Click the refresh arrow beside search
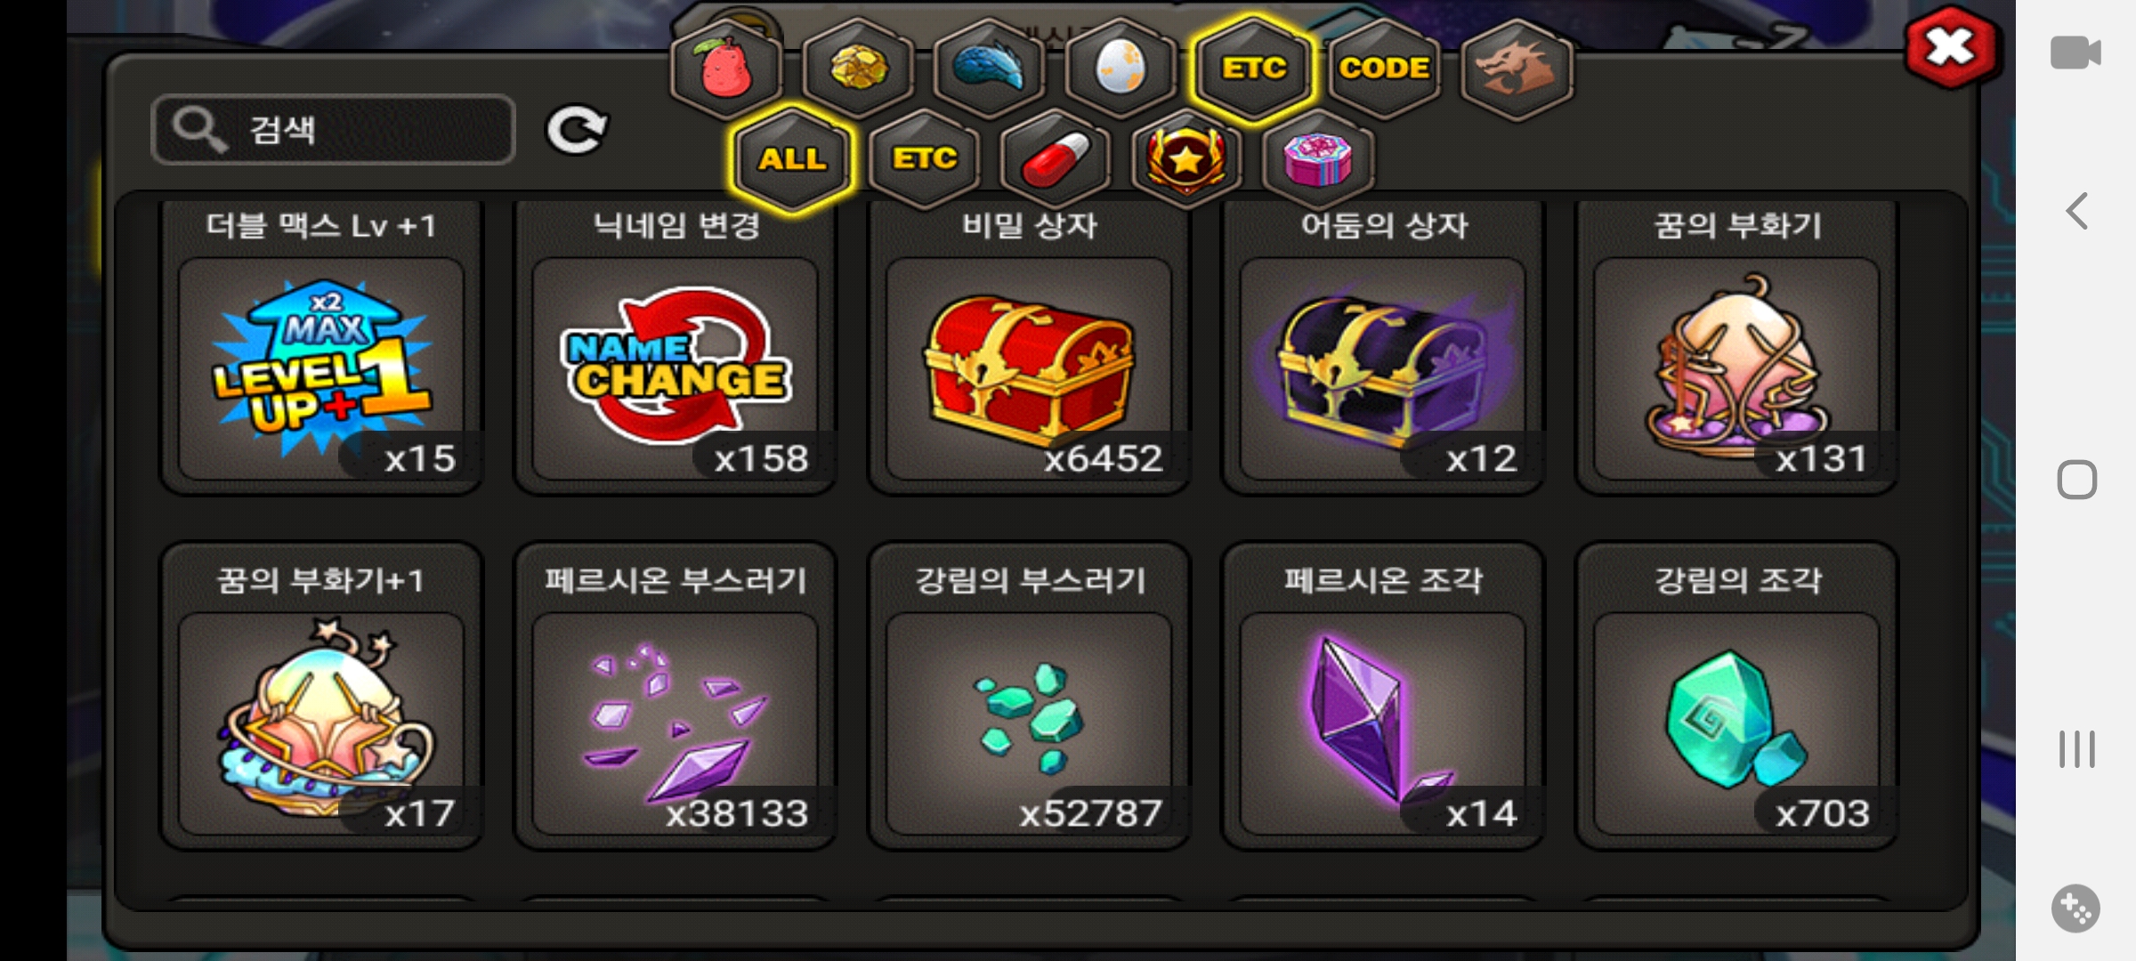Screen dimensions: 2136x961 click(577, 131)
